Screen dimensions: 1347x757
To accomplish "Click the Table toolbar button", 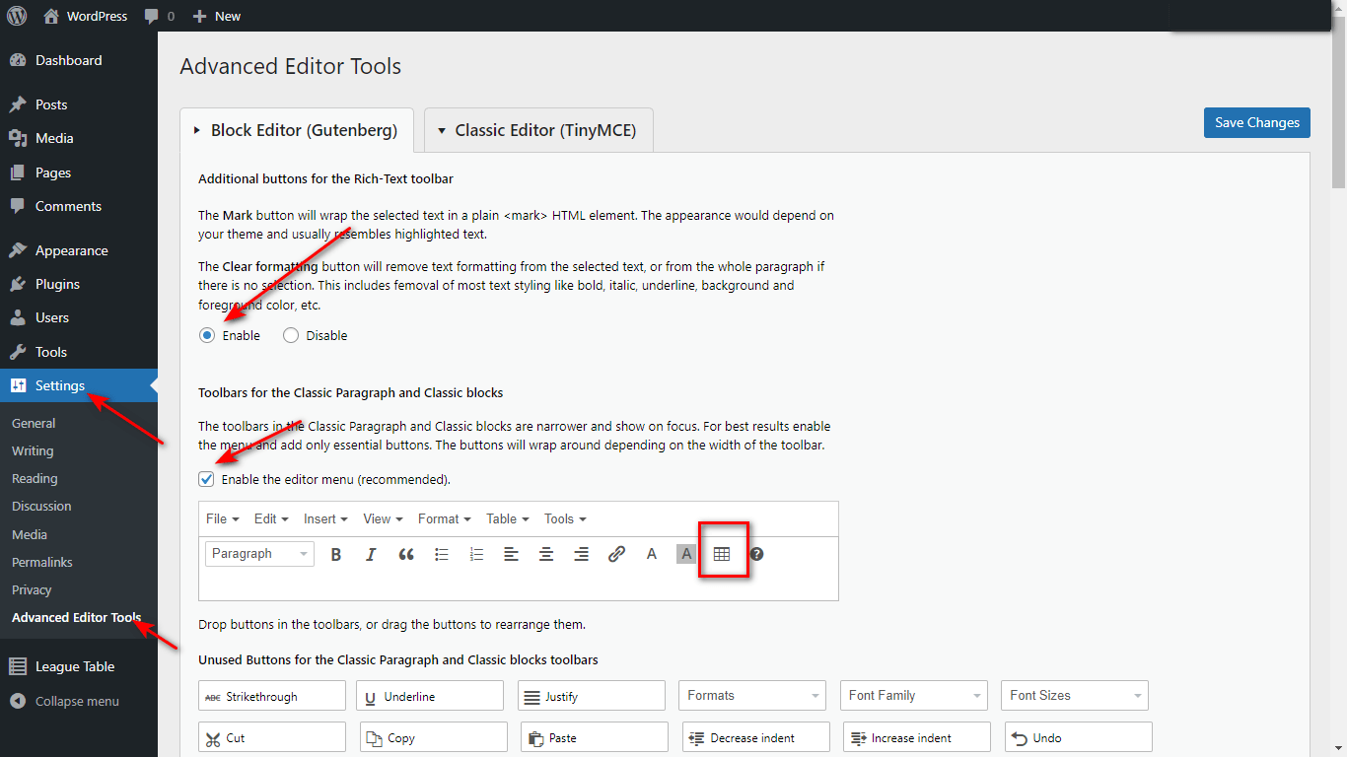I will 722,554.
